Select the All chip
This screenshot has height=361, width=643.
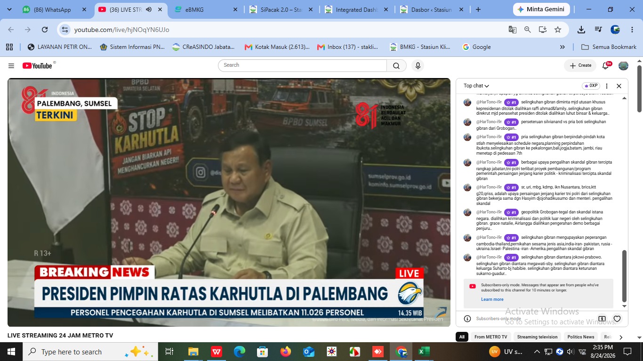click(462, 337)
